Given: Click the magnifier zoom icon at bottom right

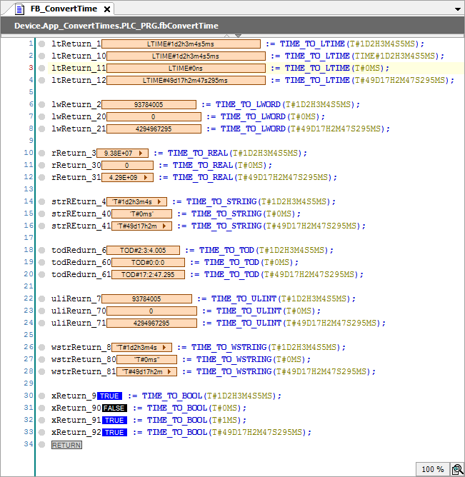Looking at the screenshot, I should point(455,469).
